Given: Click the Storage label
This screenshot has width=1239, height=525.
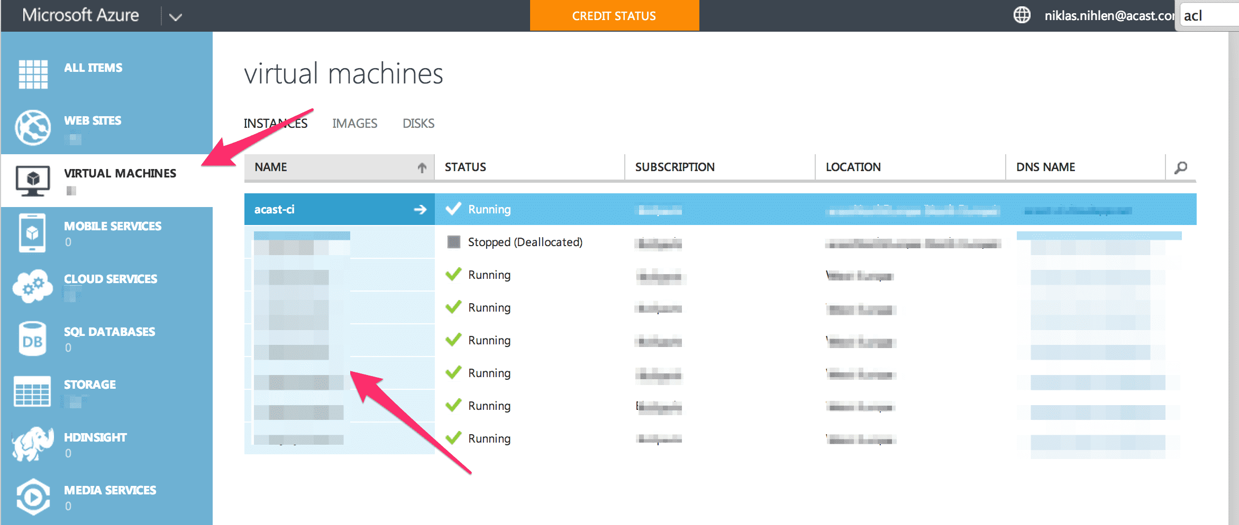Looking at the screenshot, I should [x=90, y=385].
